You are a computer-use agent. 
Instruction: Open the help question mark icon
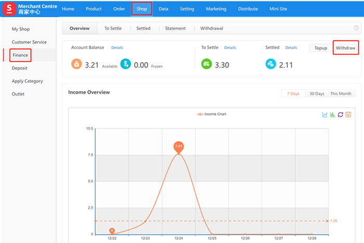point(356,28)
